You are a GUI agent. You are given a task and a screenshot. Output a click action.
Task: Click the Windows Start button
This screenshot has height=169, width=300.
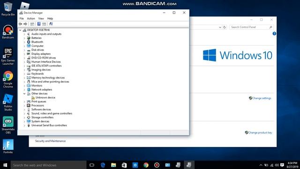pyautogui.click(x=5, y=165)
